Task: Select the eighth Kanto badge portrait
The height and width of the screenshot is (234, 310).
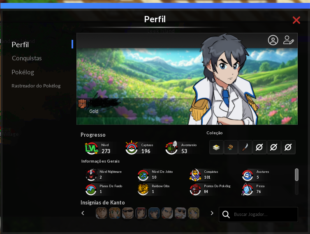Action: tap(194, 213)
